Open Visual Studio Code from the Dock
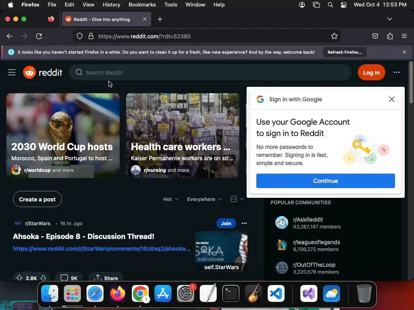This screenshot has height=310, width=414. (276, 293)
